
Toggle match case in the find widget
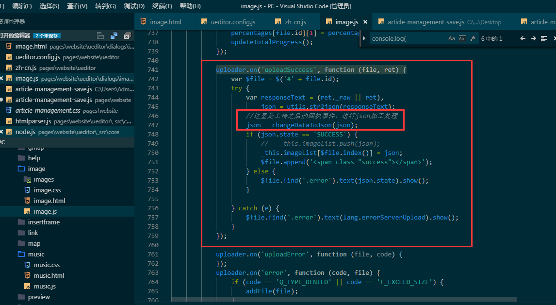(x=451, y=38)
